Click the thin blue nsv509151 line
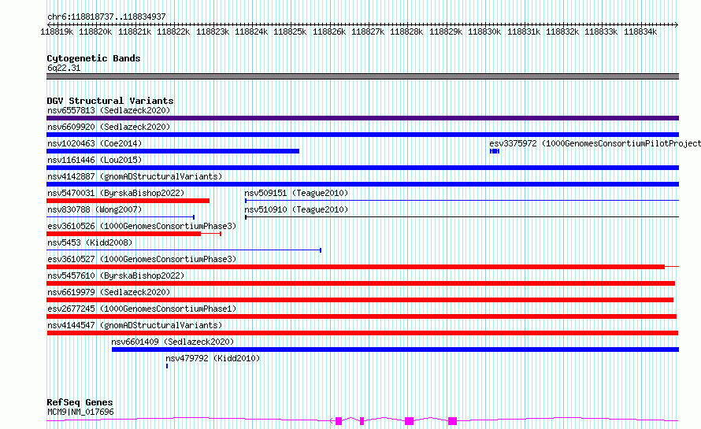The image size is (701, 429). (462, 201)
